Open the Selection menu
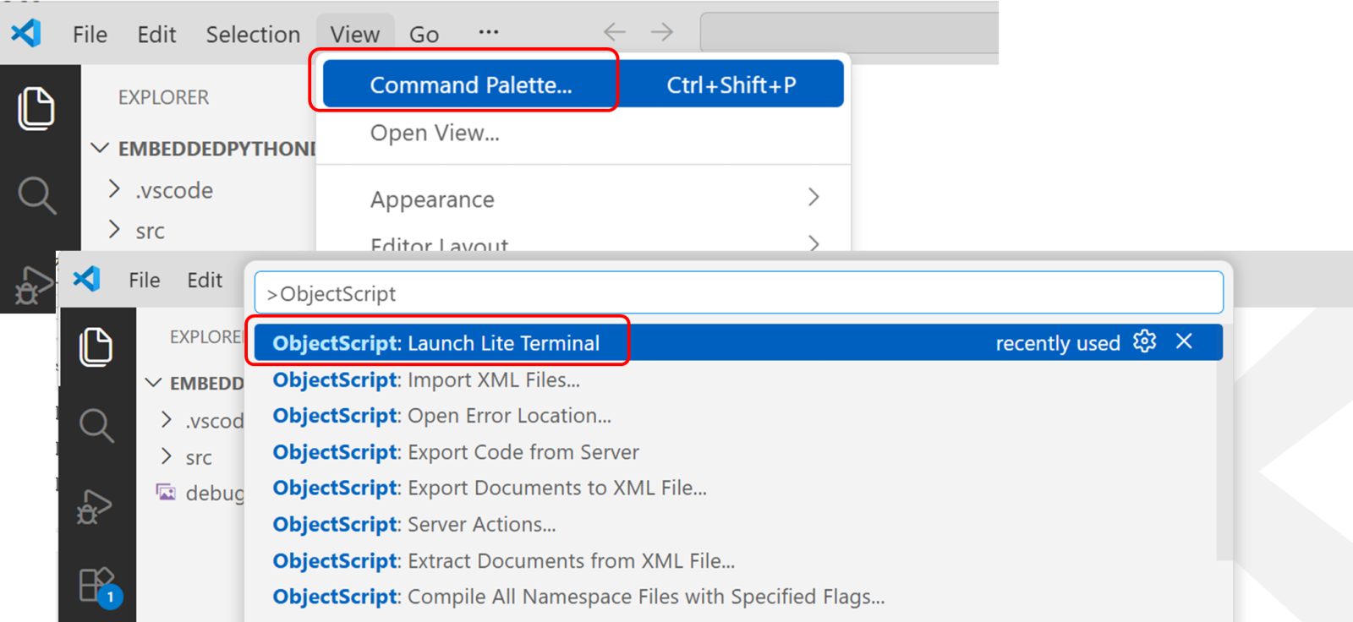Screen dimensions: 1353x622 (253, 35)
